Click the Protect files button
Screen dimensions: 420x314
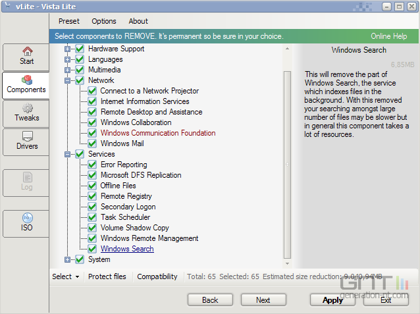tap(107, 276)
